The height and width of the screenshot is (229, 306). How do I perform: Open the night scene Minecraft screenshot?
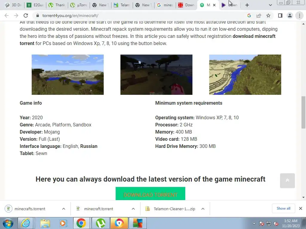pyautogui.click(x=156, y=75)
